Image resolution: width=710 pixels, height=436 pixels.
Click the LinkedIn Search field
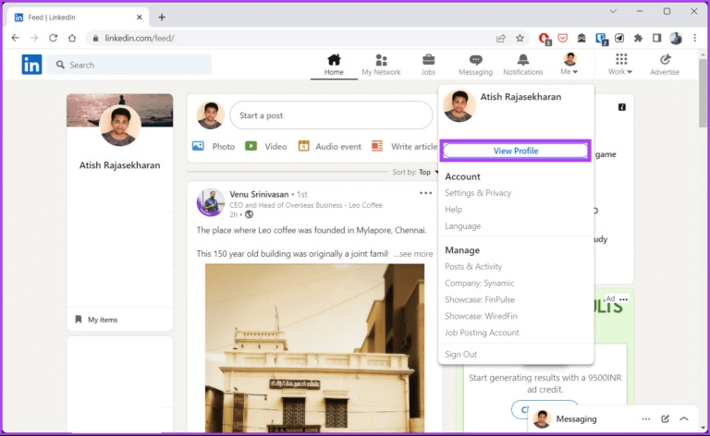pos(129,65)
